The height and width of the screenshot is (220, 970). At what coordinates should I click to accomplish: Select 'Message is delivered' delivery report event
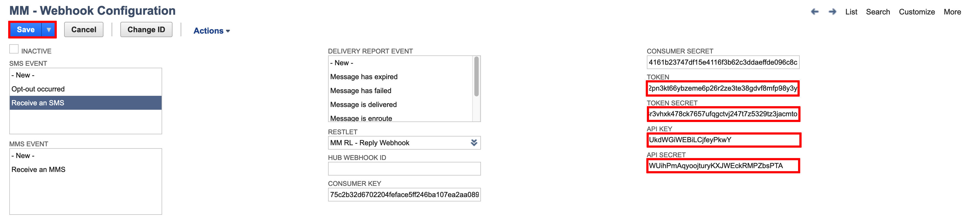[363, 104]
